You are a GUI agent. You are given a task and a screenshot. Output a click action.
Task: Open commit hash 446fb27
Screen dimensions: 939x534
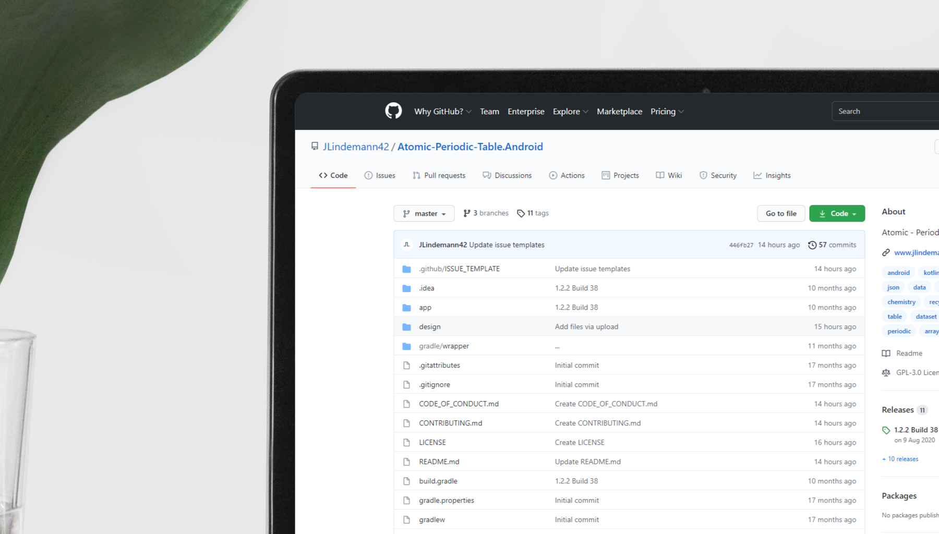(x=741, y=245)
